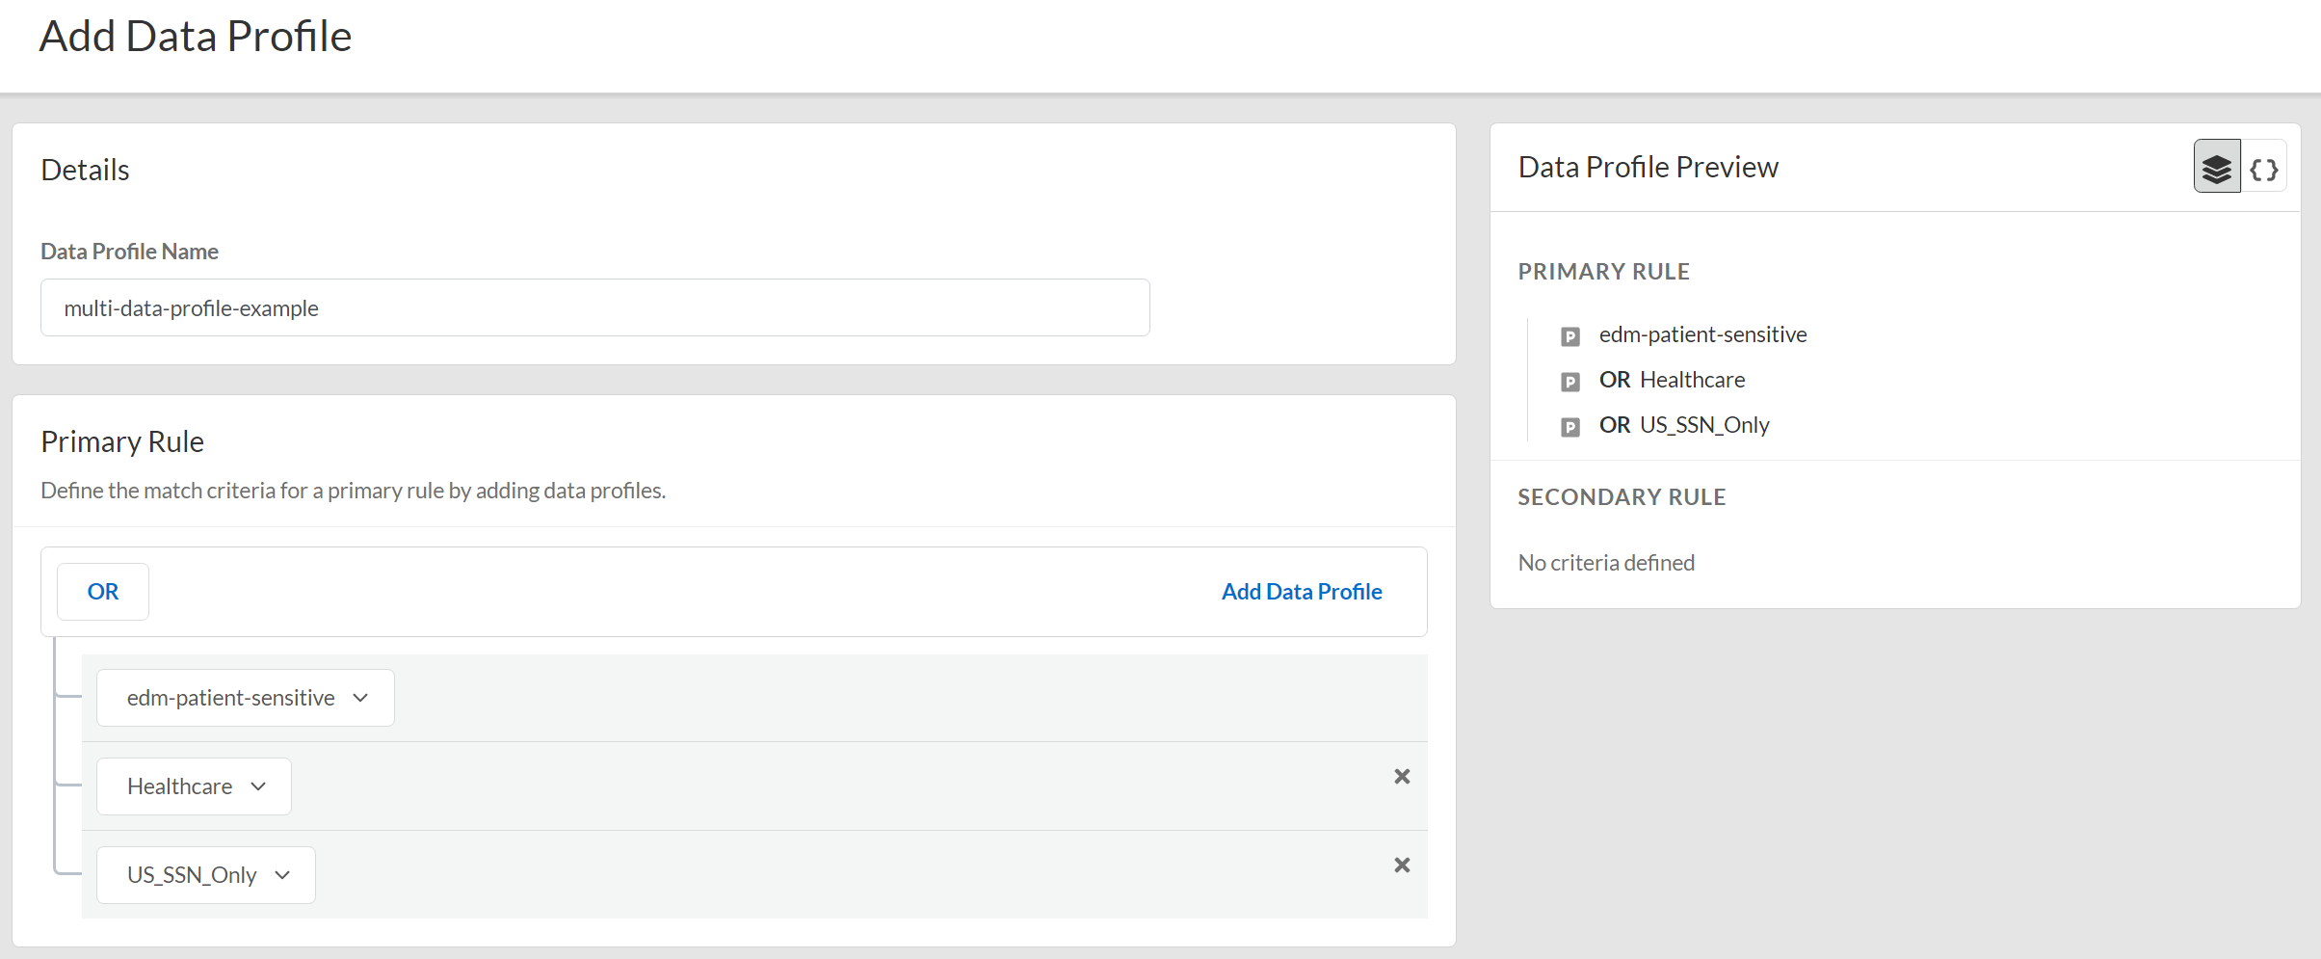This screenshot has width=2321, height=959.
Task: Select edm-patient-sensitive in the preview list
Action: pos(1702,334)
